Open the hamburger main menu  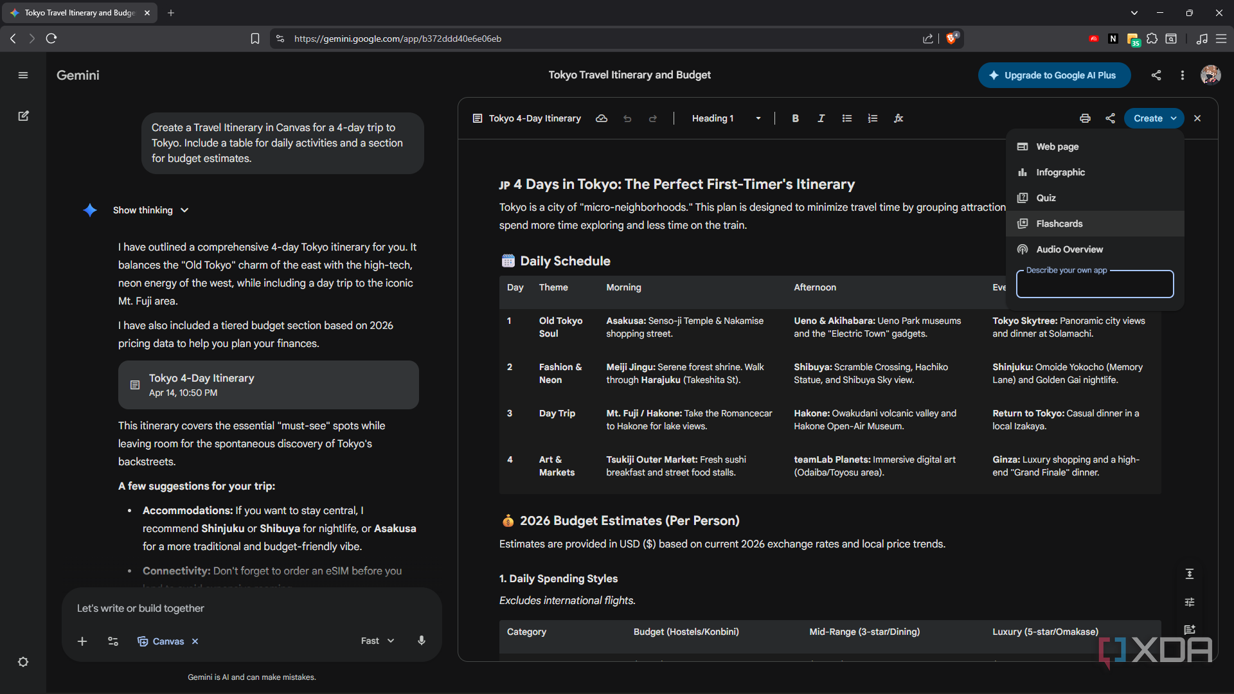tap(23, 75)
